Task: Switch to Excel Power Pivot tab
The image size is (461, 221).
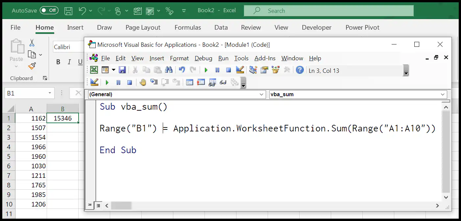Action: [362, 28]
